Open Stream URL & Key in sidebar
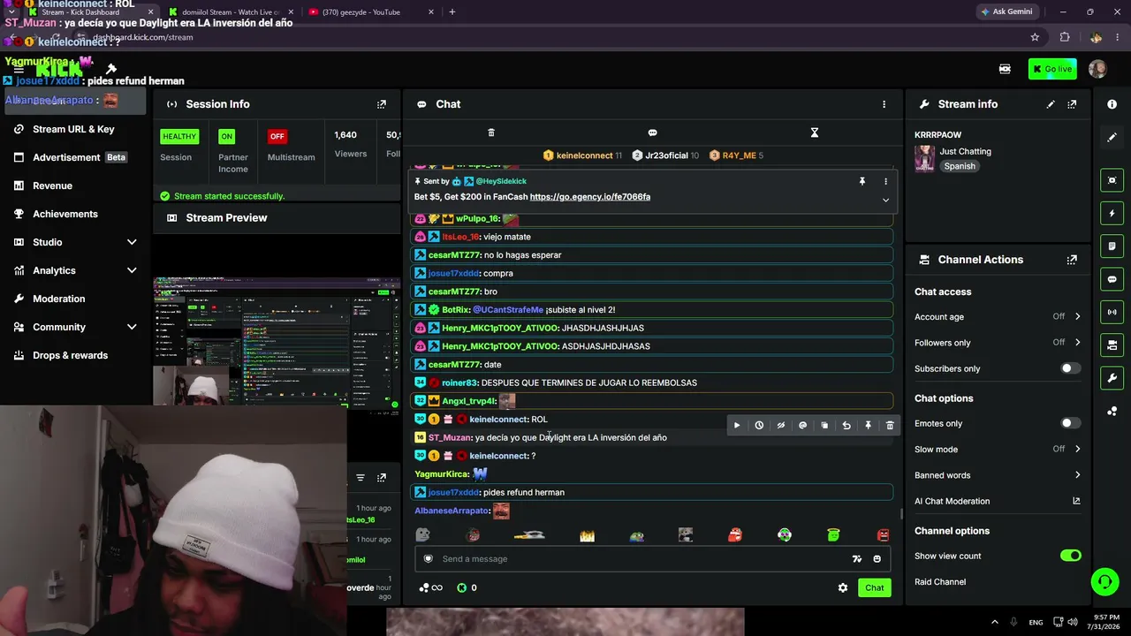 tap(74, 129)
